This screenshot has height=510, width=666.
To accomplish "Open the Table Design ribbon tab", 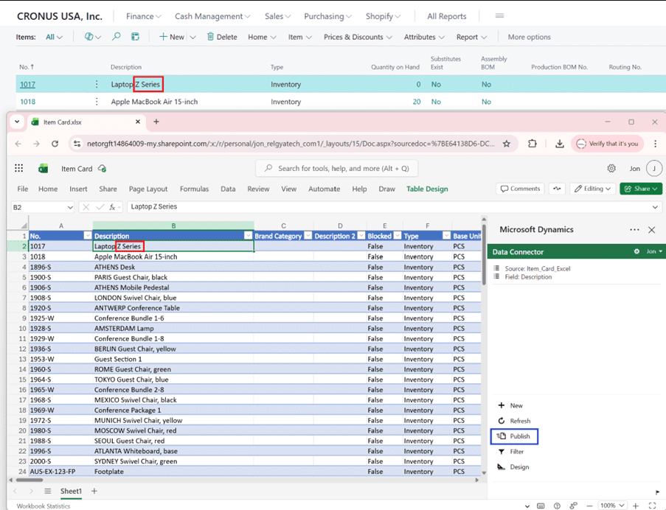I will click(427, 189).
